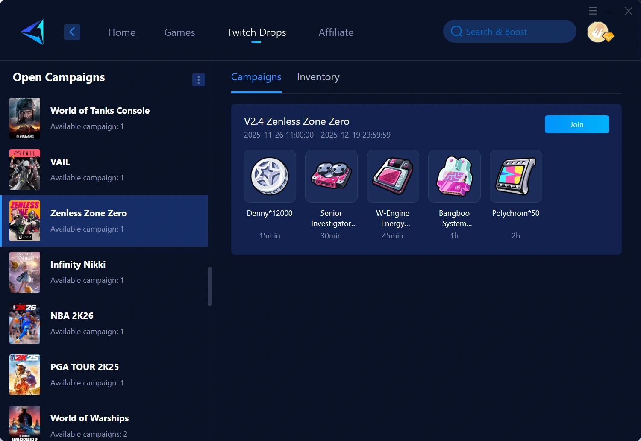Open the user profile avatar
Image resolution: width=641 pixels, height=441 pixels.
[x=598, y=32]
